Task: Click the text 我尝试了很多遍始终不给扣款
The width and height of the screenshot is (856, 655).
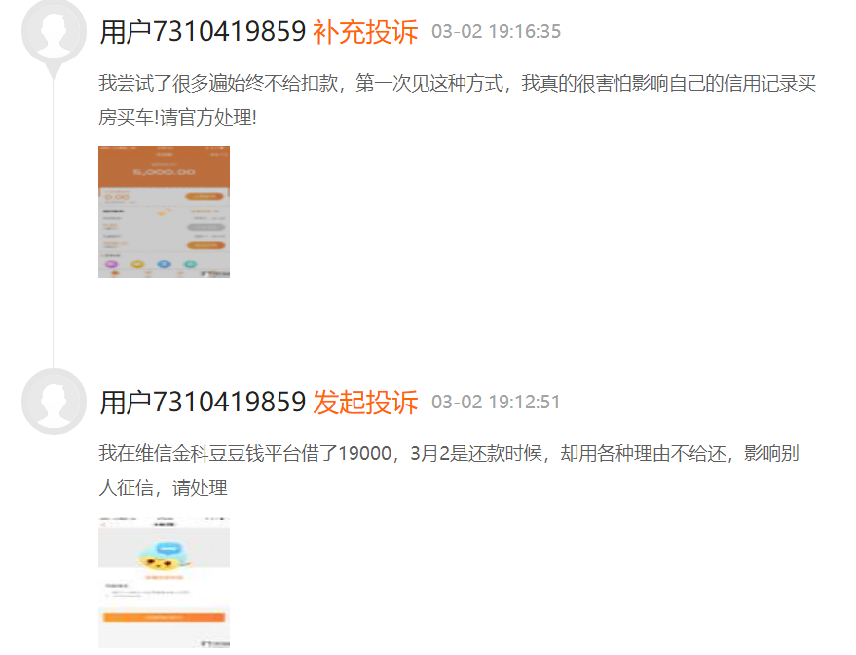Action: (218, 83)
